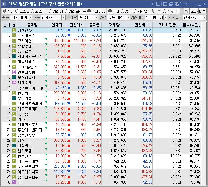Click the font 'T' icon in the title bar
The height and width of the screenshot is (187, 208).
coord(182,4)
